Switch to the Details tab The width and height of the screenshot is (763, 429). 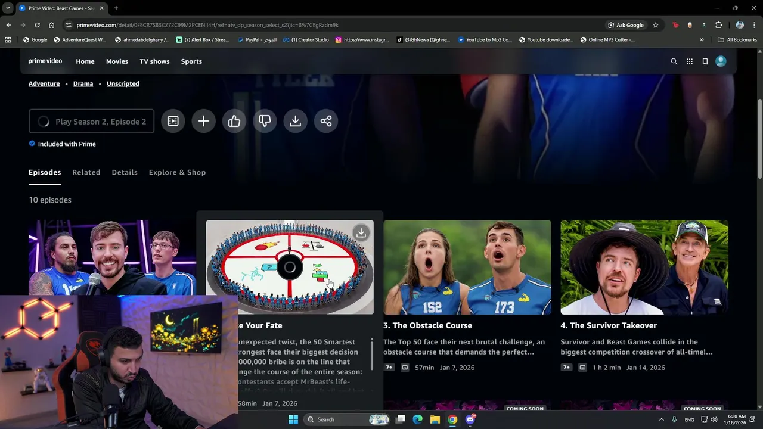pyautogui.click(x=125, y=172)
